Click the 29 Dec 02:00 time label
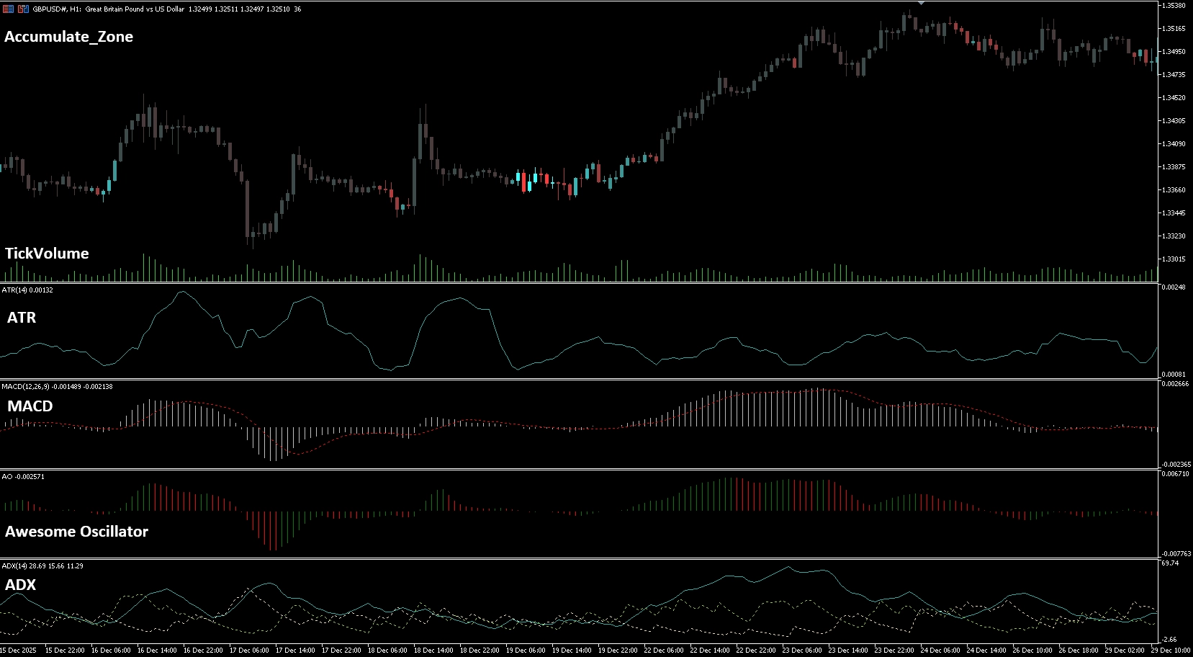 (x=1125, y=651)
